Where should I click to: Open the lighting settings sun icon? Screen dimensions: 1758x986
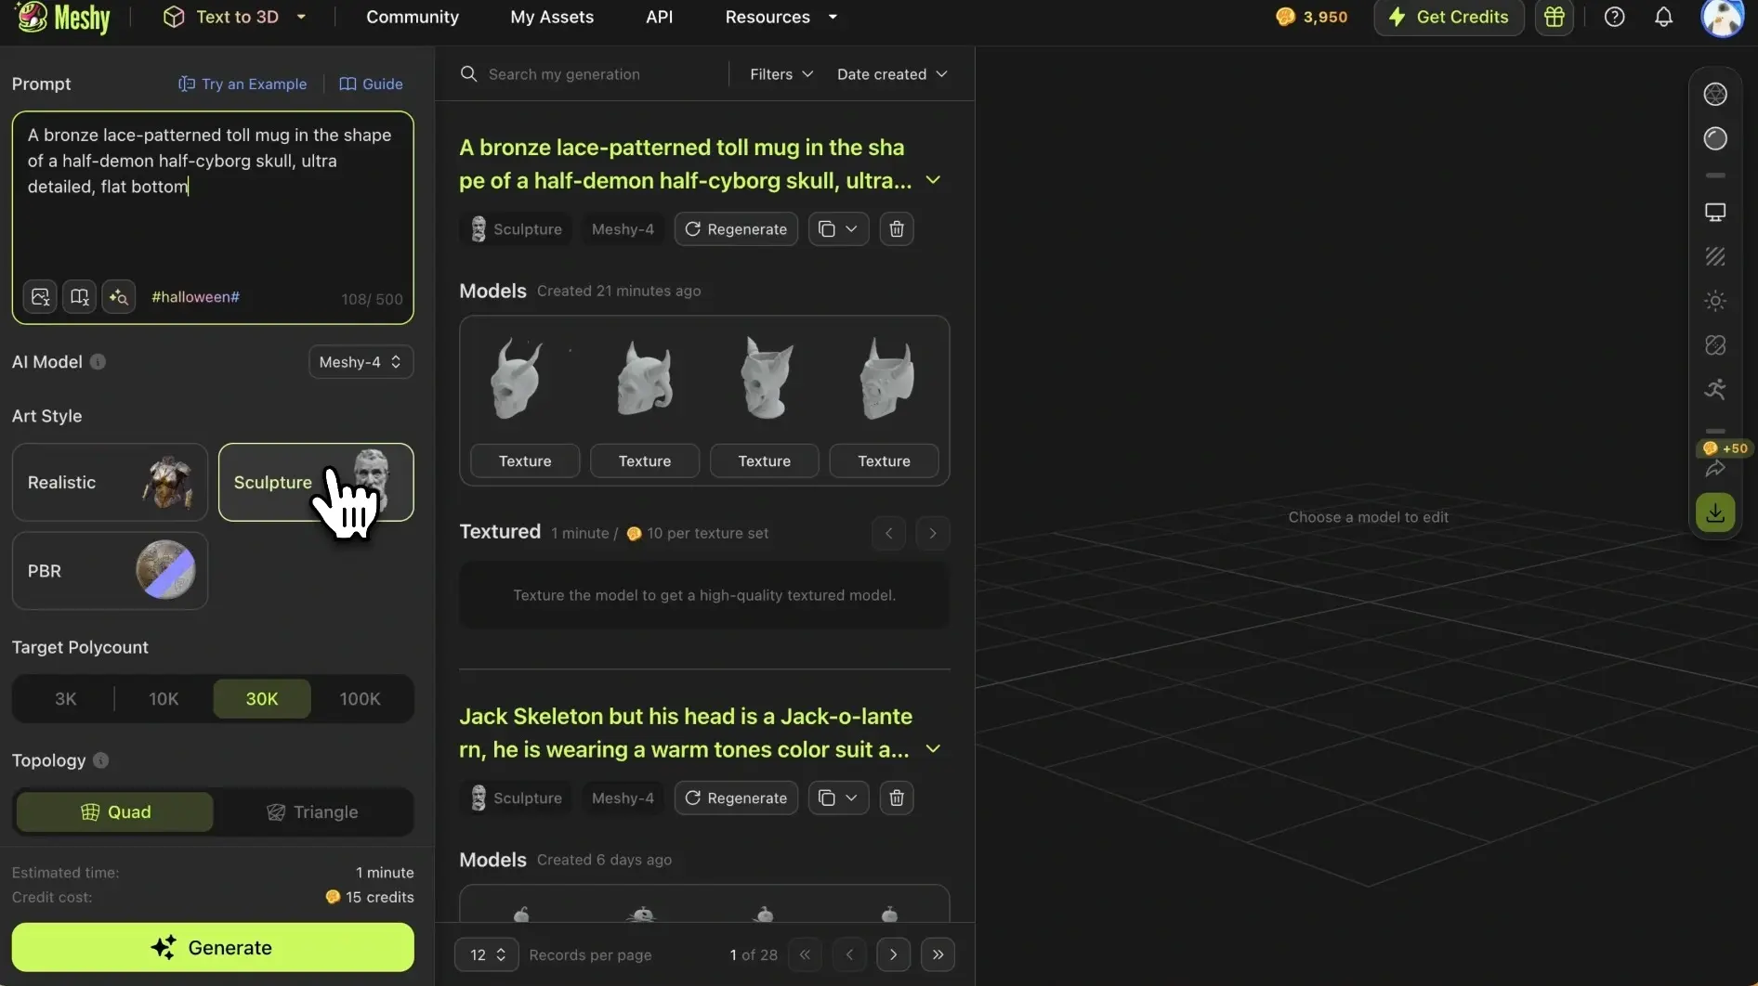click(1714, 300)
